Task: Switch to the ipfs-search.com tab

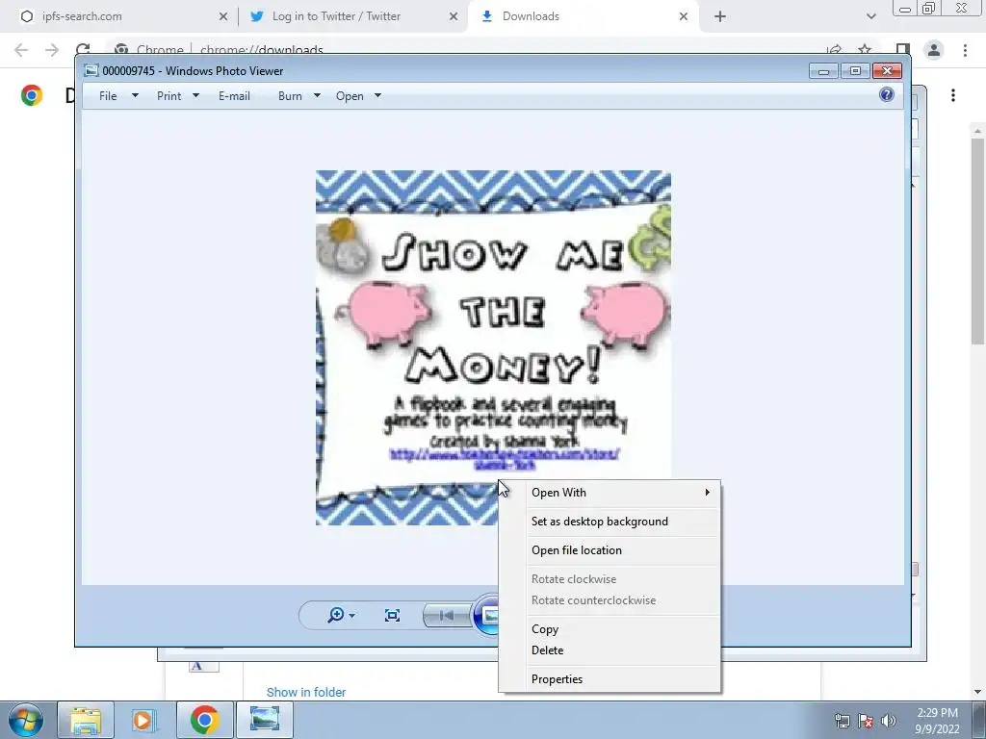Action: [x=119, y=16]
